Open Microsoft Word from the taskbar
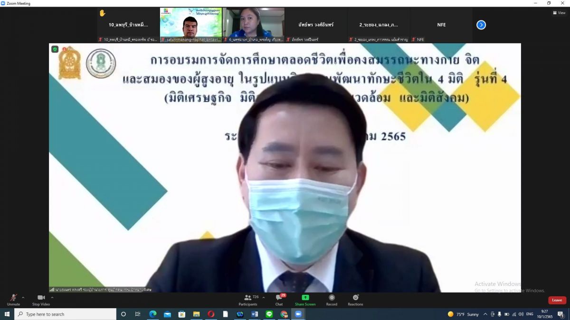The height and width of the screenshot is (320, 570). [x=254, y=314]
